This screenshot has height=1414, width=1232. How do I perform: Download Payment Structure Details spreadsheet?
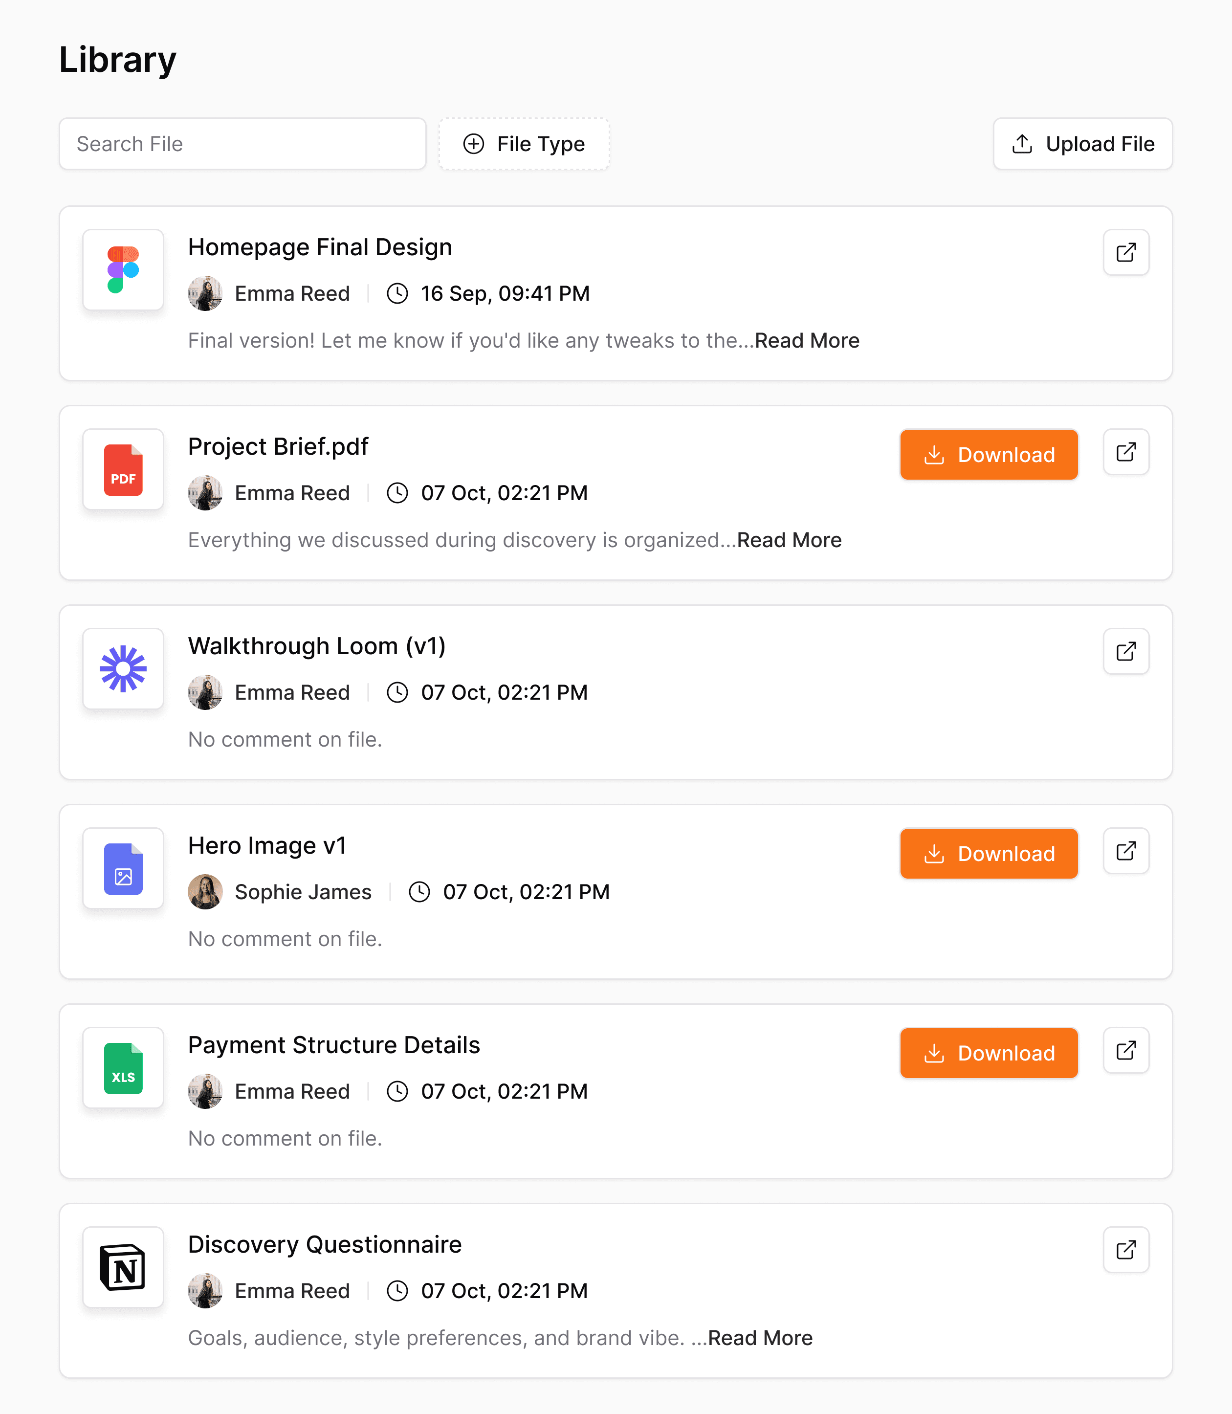pyautogui.click(x=988, y=1052)
